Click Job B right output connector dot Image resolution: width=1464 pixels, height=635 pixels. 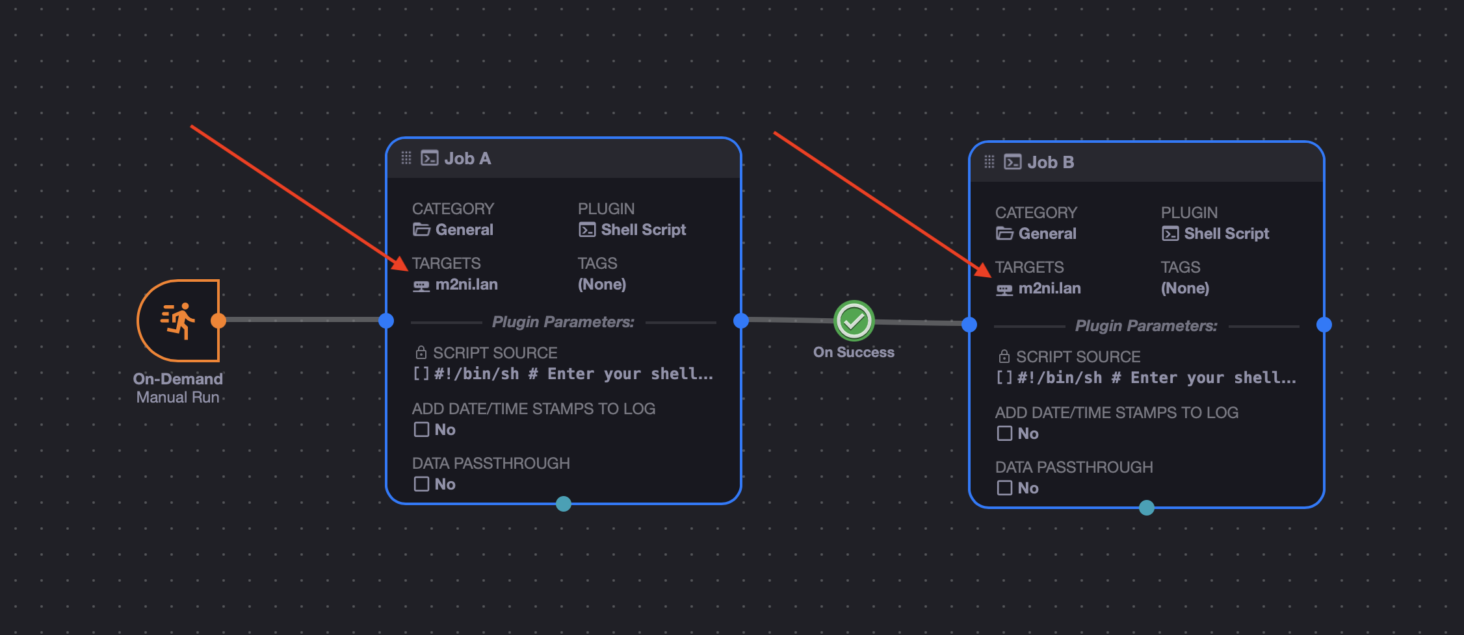pyautogui.click(x=1324, y=325)
